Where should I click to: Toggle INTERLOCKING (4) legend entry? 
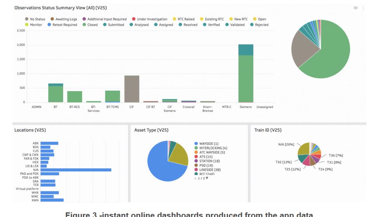[x=211, y=148]
